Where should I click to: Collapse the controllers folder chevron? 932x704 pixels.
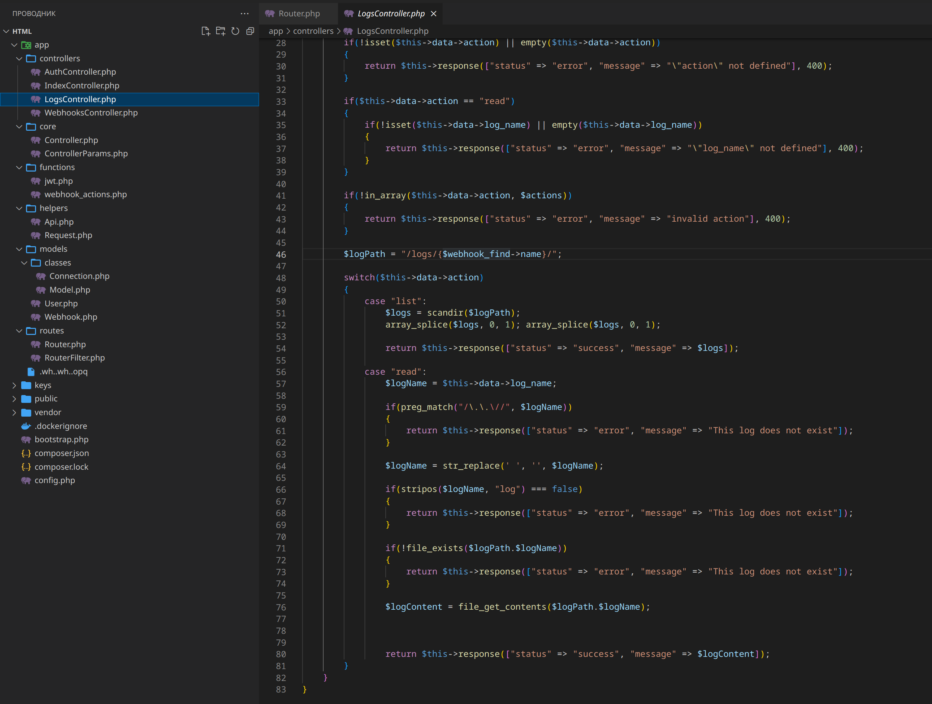(x=19, y=59)
